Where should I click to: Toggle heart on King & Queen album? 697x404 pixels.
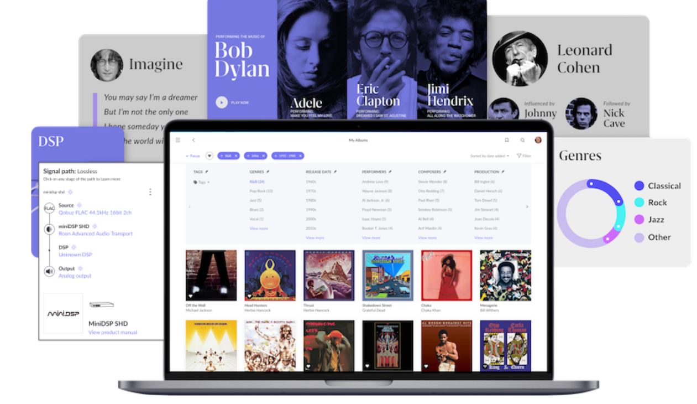pyautogui.click(x=485, y=366)
